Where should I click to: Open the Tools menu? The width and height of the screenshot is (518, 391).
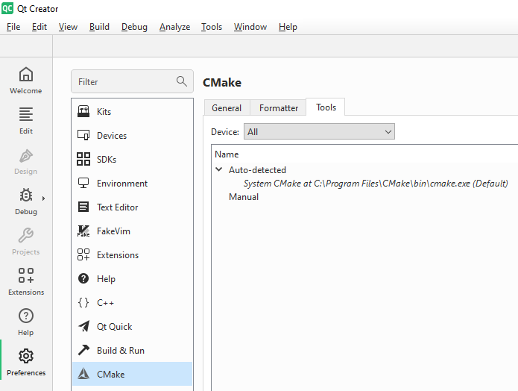pos(212,27)
